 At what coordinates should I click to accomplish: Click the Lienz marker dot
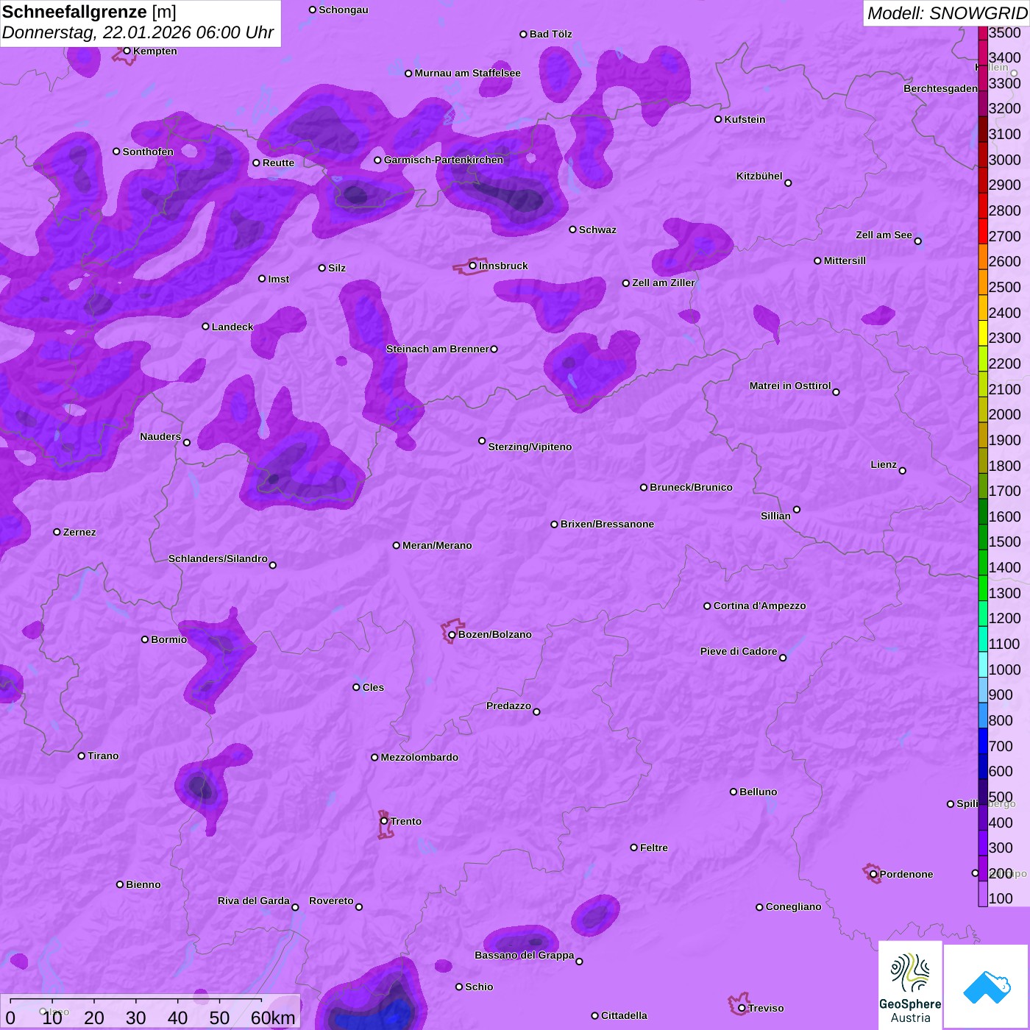click(x=903, y=471)
